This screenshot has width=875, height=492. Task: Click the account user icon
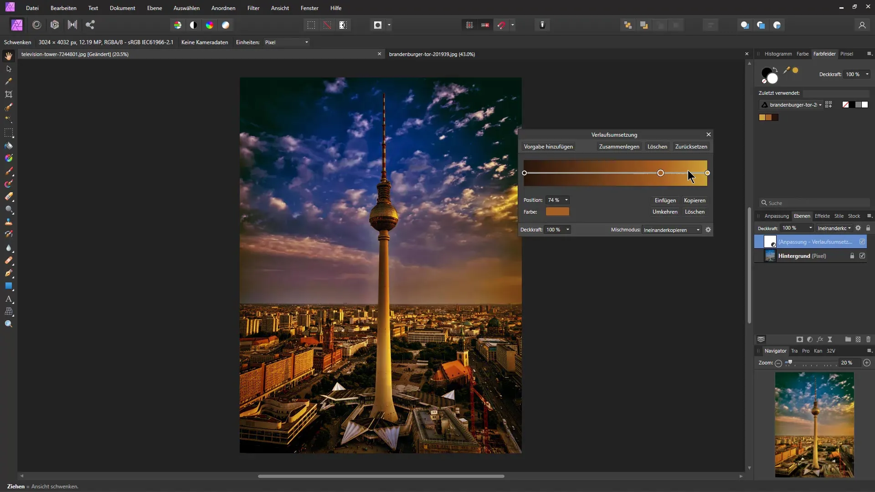(862, 25)
